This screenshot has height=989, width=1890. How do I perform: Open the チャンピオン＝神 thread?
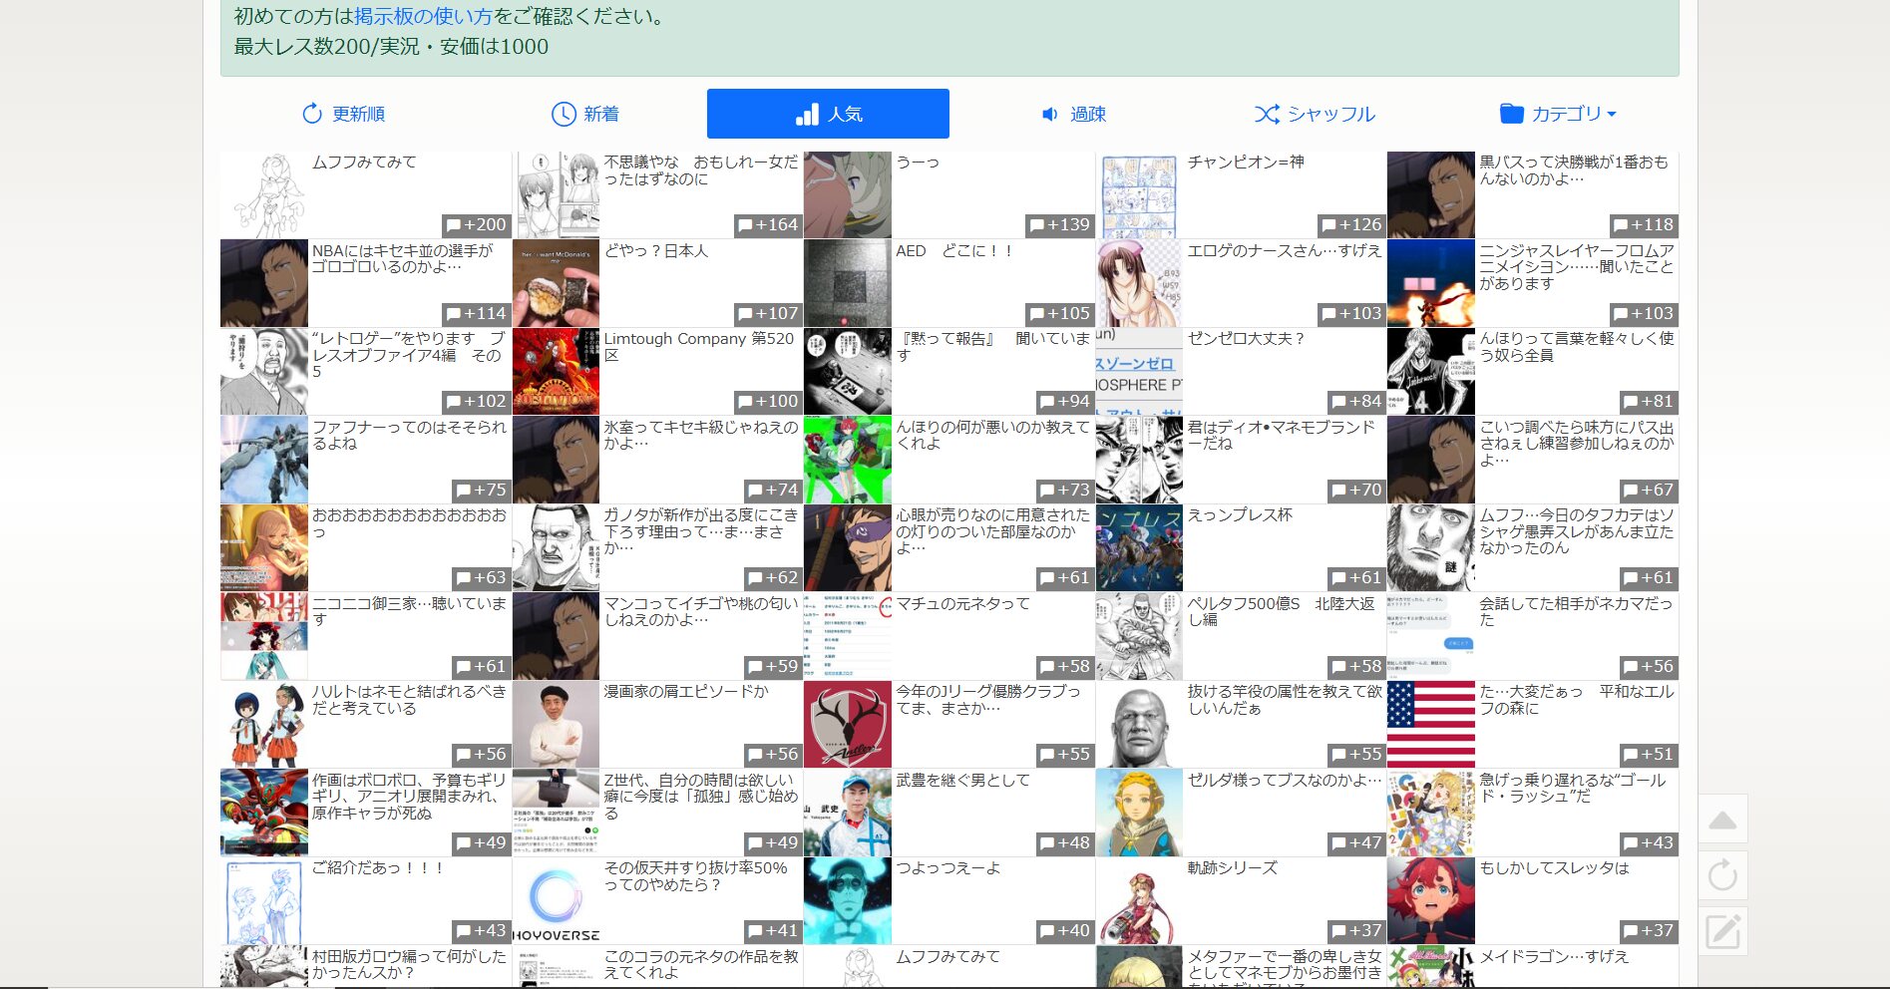point(1246,162)
